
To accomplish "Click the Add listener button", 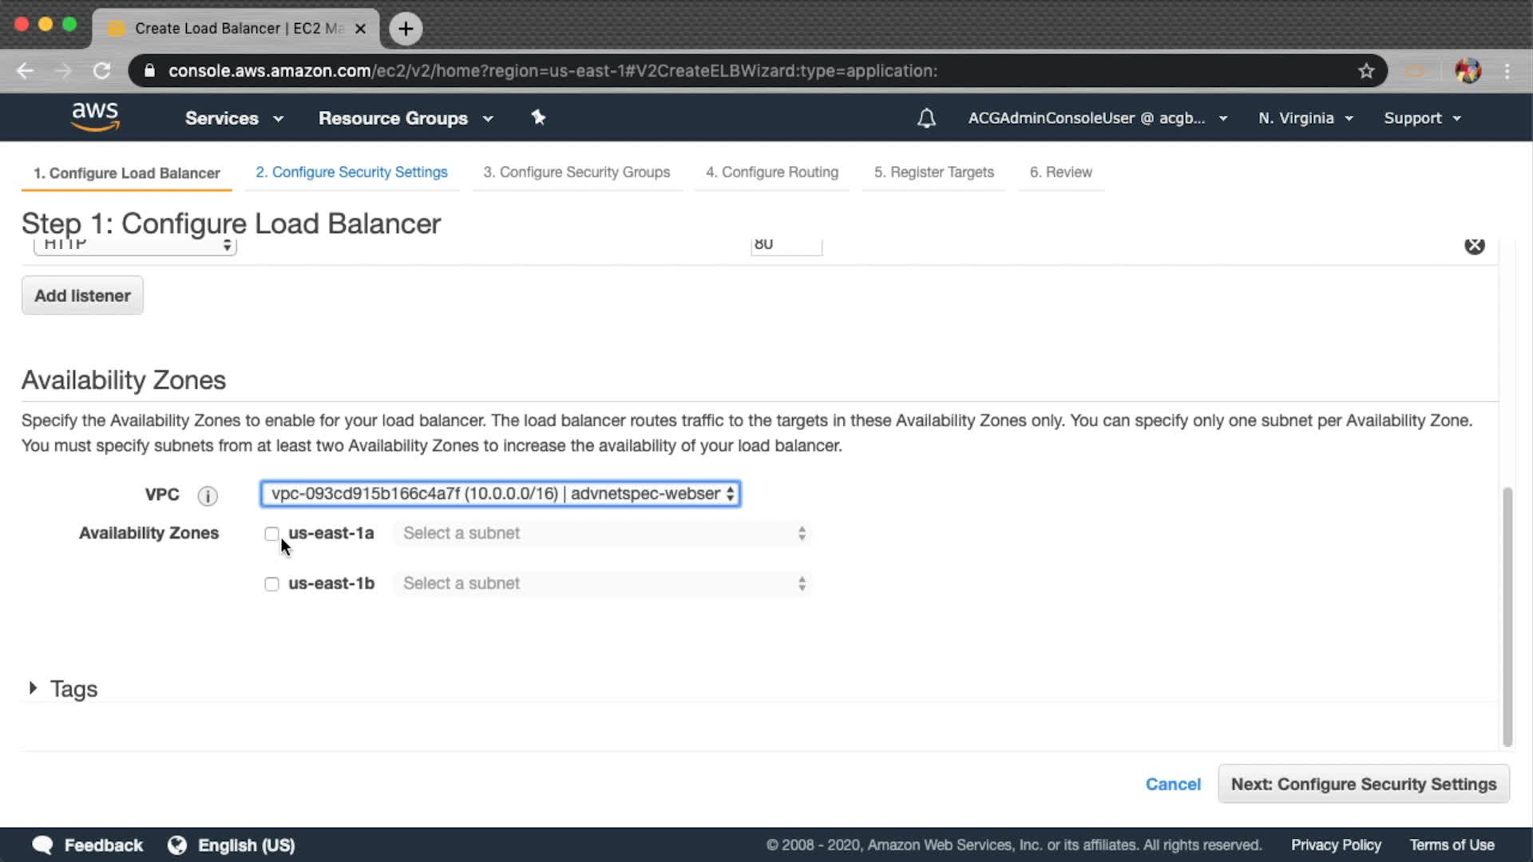I will [82, 296].
